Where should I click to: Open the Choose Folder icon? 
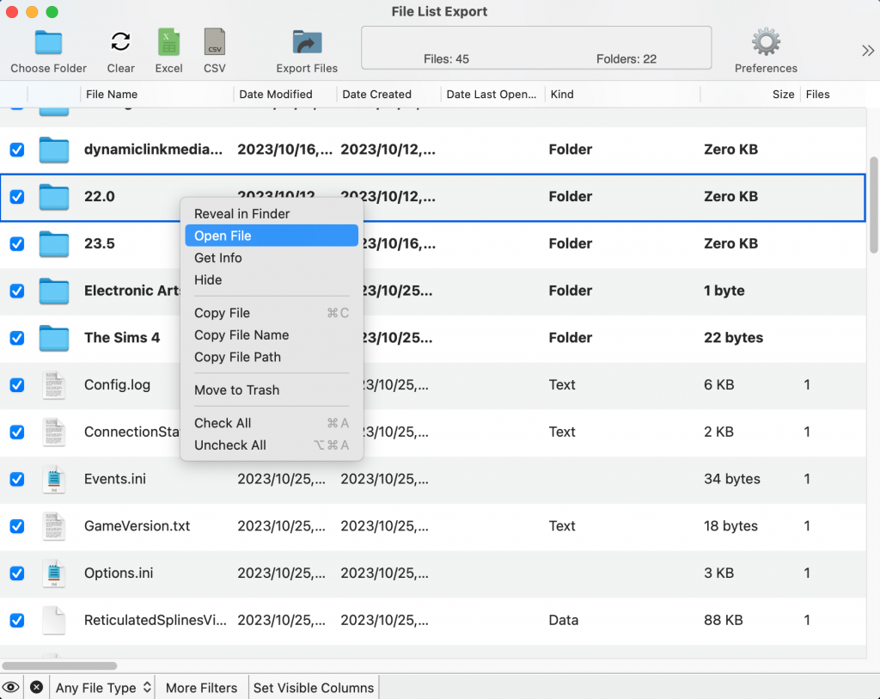(47, 42)
